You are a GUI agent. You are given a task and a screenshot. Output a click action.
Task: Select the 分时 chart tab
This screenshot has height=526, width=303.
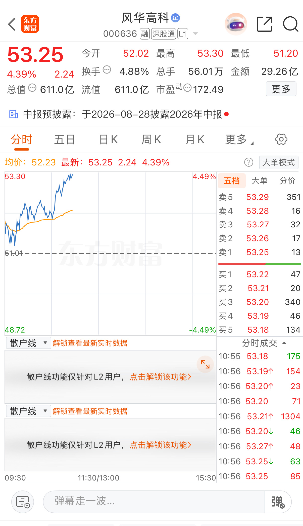22,139
